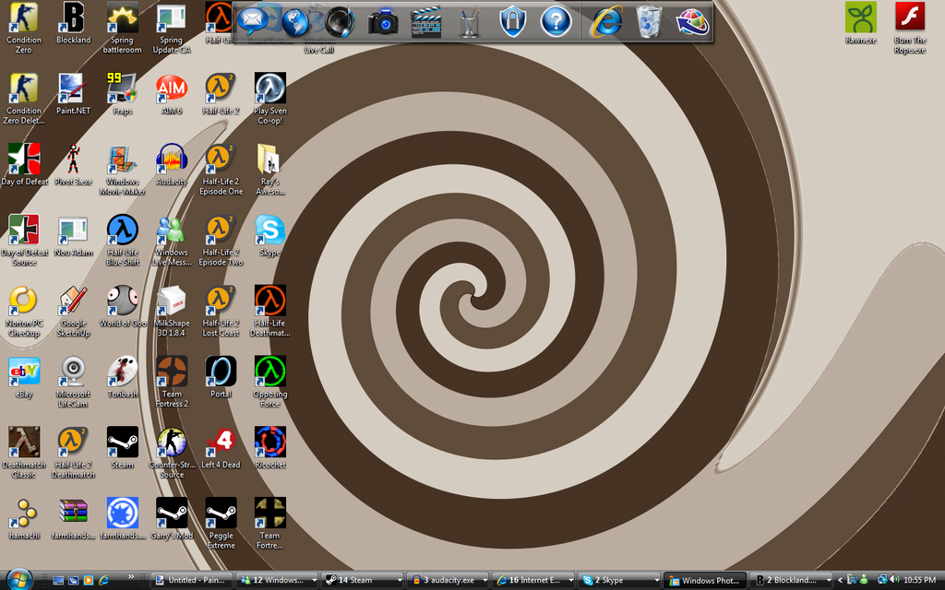
Task: Switch to the Windows Photo Gallery taskbar button
Action: pos(705,581)
